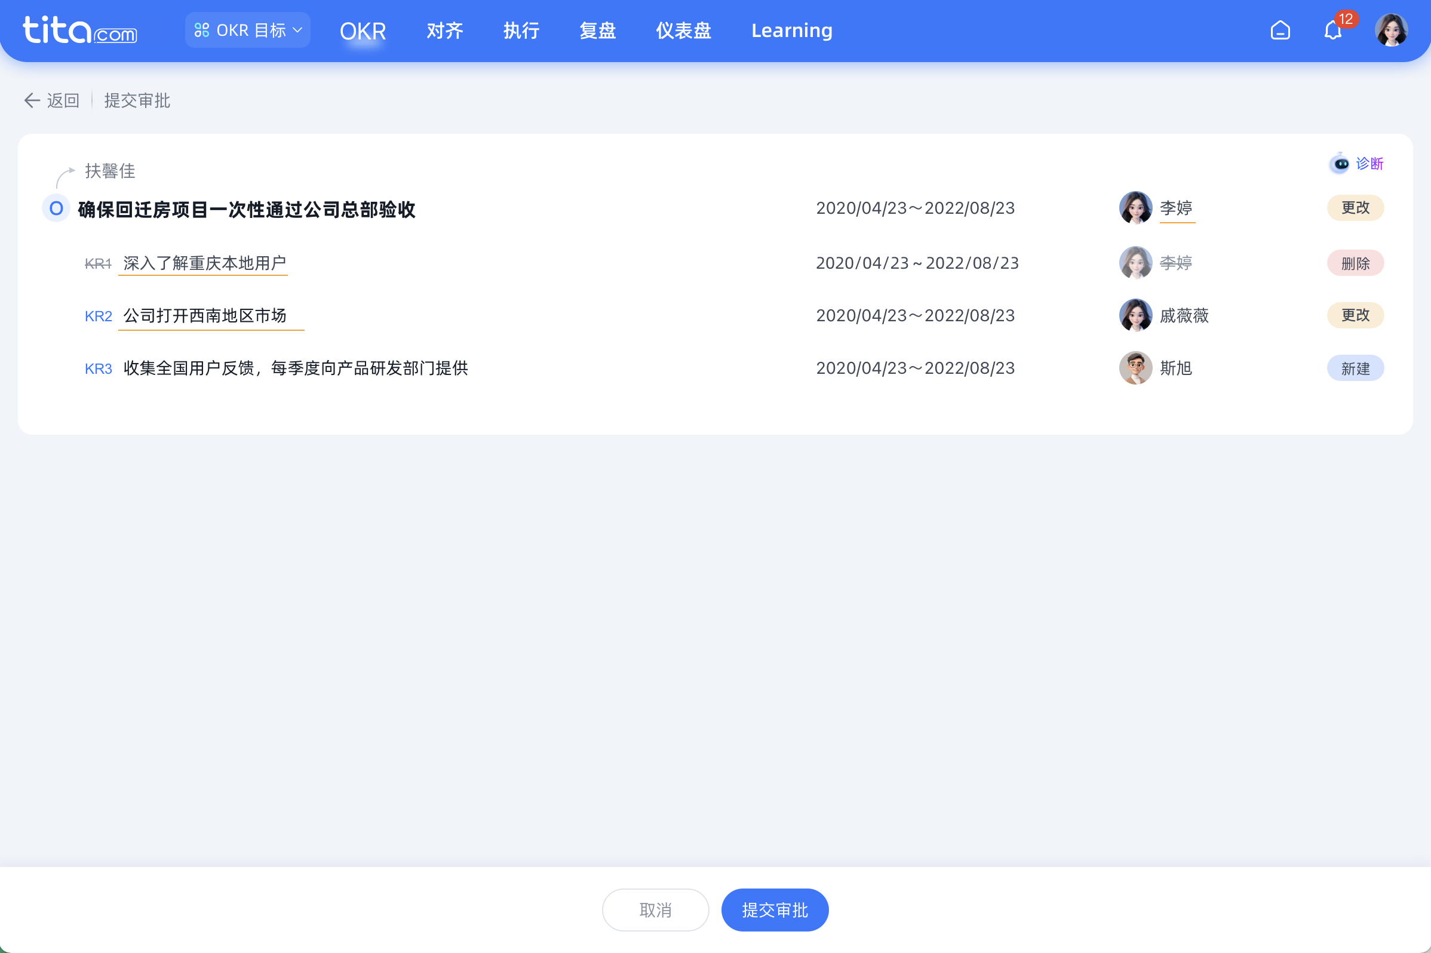Click the tita.com logo
The width and height of the screenshot is (1431, 953).
coord(79,30)
